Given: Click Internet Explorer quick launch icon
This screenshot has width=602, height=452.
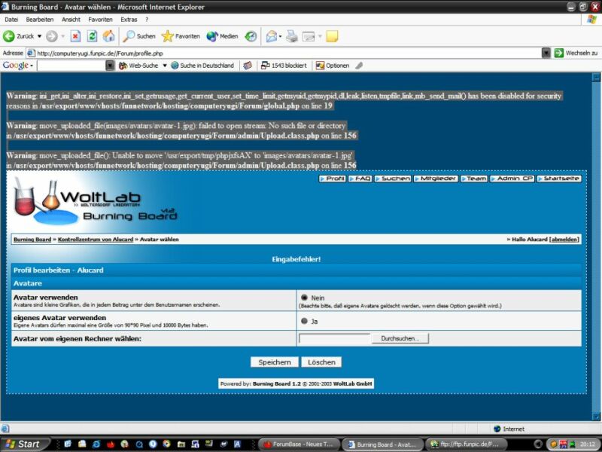Looking at the screenshot, I should tap(96, 444).
